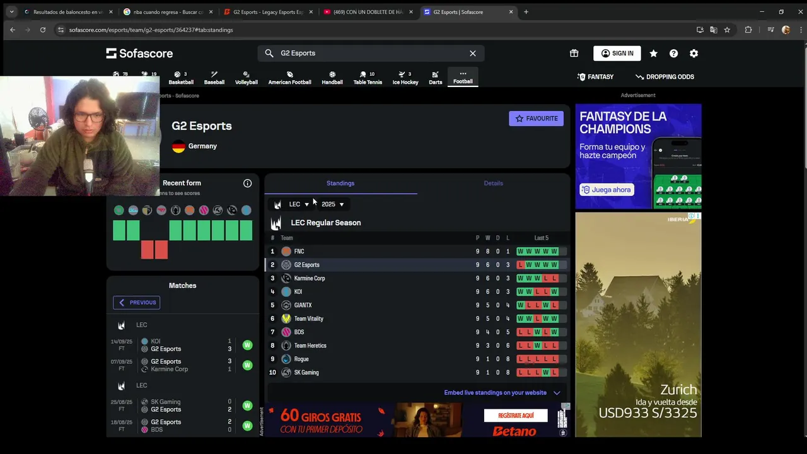
Task: Open the 18/08/25 G2 vs BDS match
Action: point(183,426)
